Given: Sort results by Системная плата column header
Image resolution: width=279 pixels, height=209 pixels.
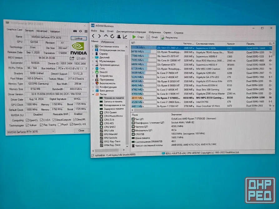Looking at the screenshot, I should [x=205, y=44].
